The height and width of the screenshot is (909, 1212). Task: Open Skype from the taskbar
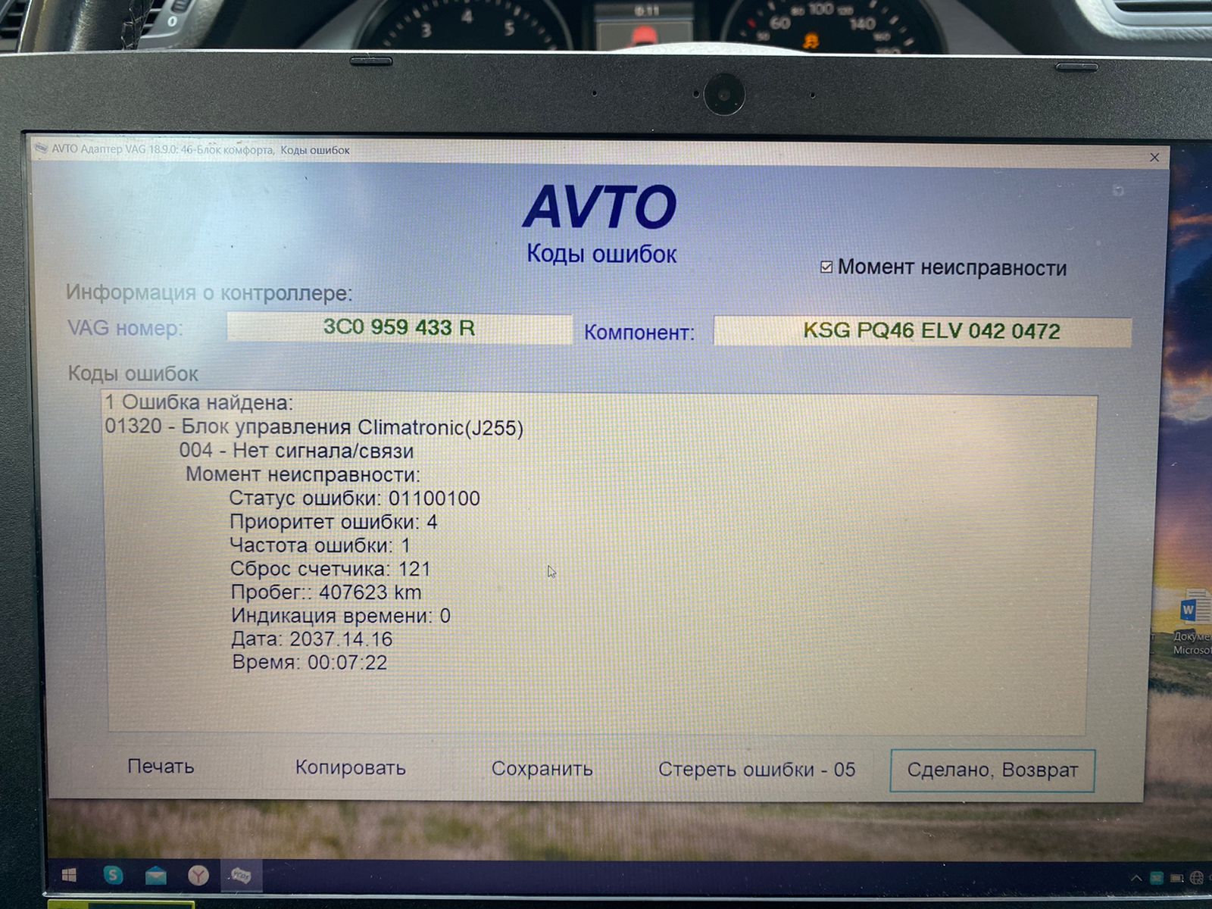(x=113, y=876)
